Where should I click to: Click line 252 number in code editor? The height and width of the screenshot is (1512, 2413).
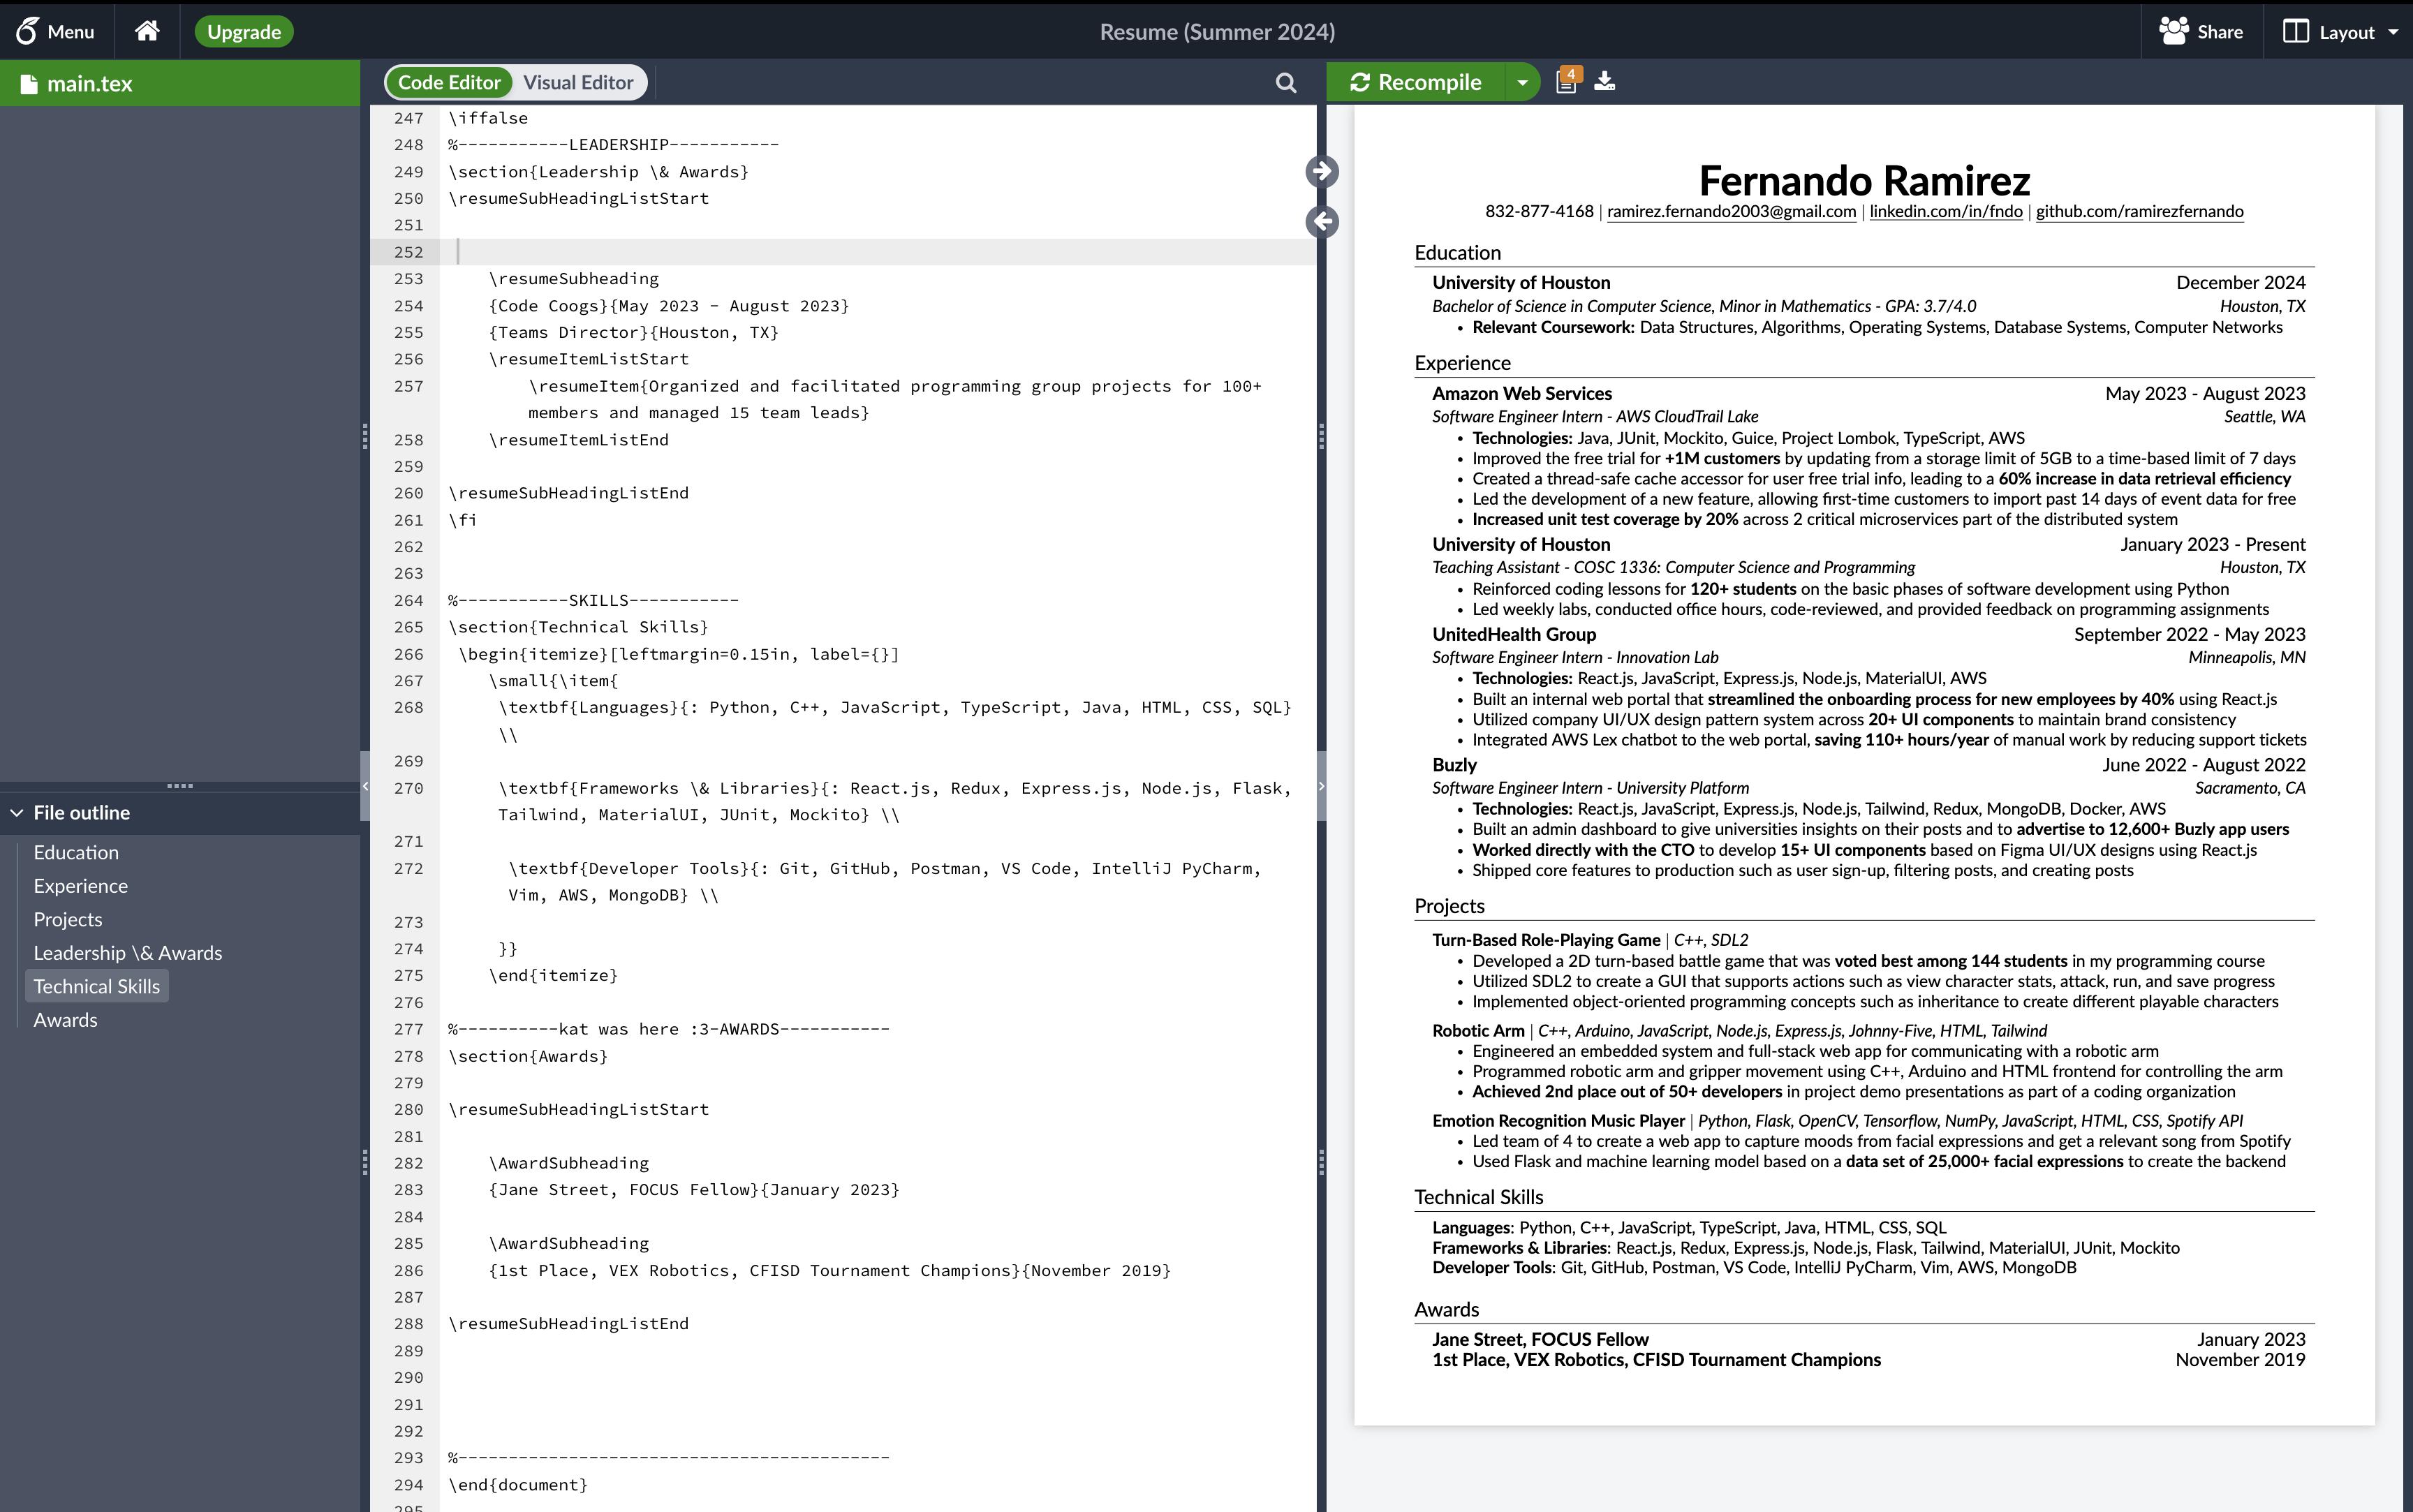[x=404, y=251]
